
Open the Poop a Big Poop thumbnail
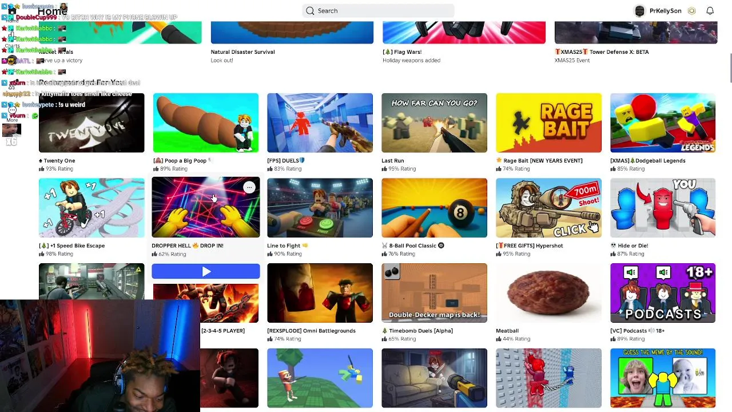206,123
